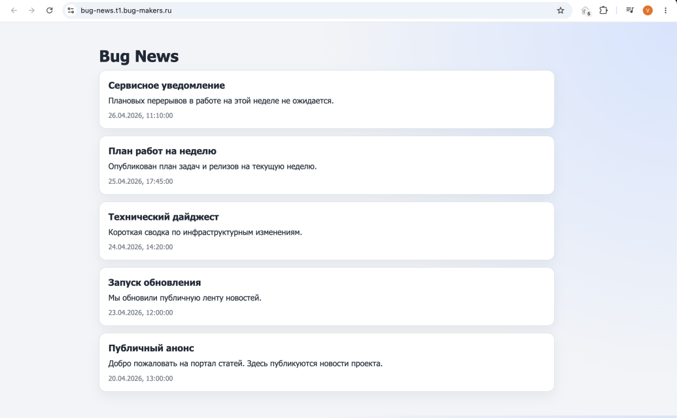Bookmark this page with the star icon

pyautogui.click(x=561, y=10)
